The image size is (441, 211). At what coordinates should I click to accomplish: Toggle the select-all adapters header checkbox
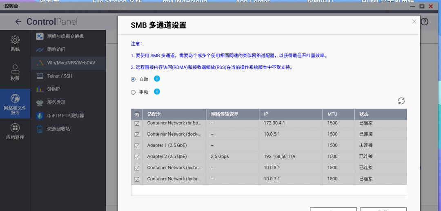tap(137, 115)
